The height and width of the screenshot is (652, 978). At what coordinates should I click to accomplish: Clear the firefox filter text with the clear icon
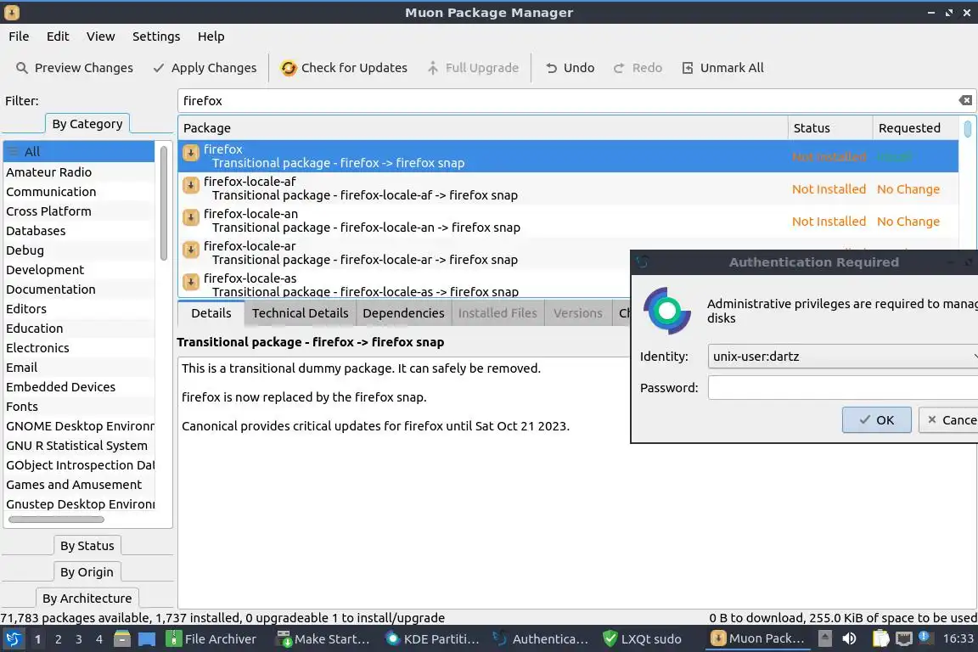point(965,100)
